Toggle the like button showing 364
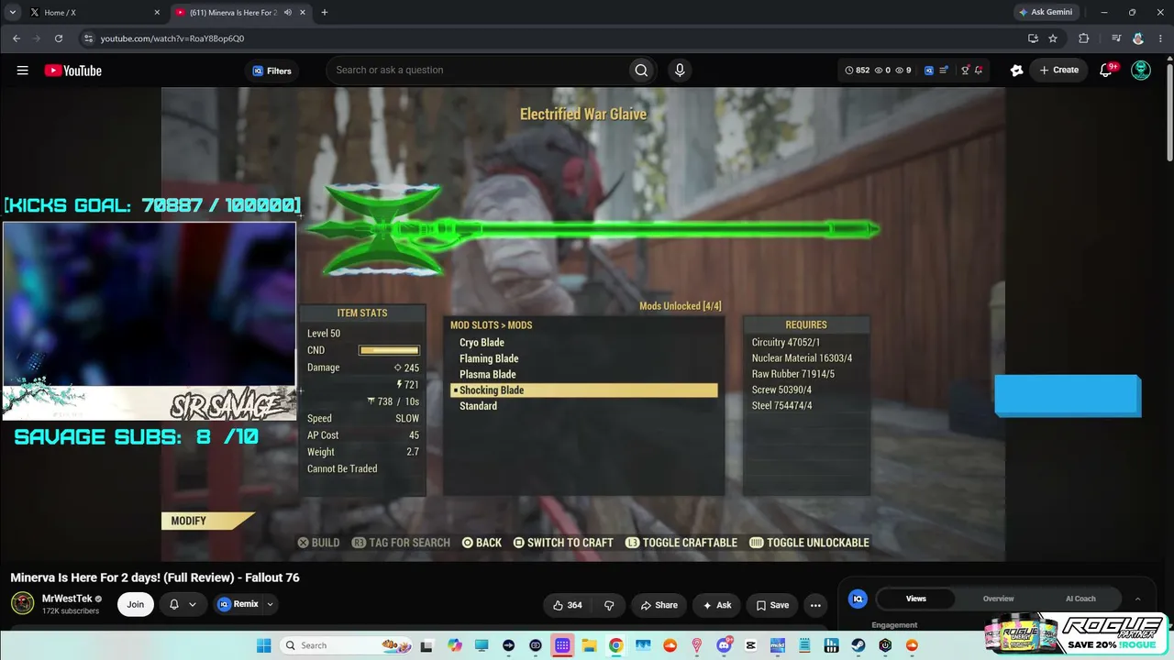 tap(568, 605)
